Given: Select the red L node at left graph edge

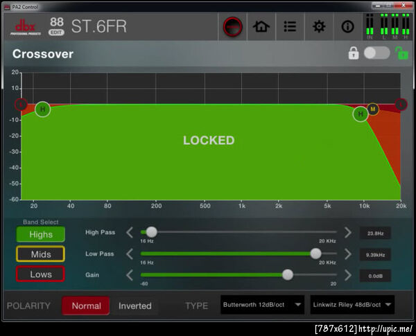Looking at the screenshot, I should point(21,104).
